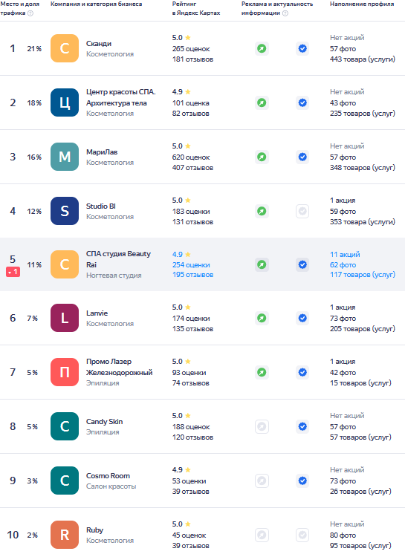The height and width of the screenshot is (557, 405).
Task: Click the orange 'С' avatar of Сканди
Action: click(65, 48)
